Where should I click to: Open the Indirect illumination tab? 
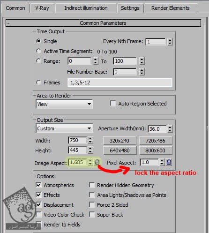point(86,8)
